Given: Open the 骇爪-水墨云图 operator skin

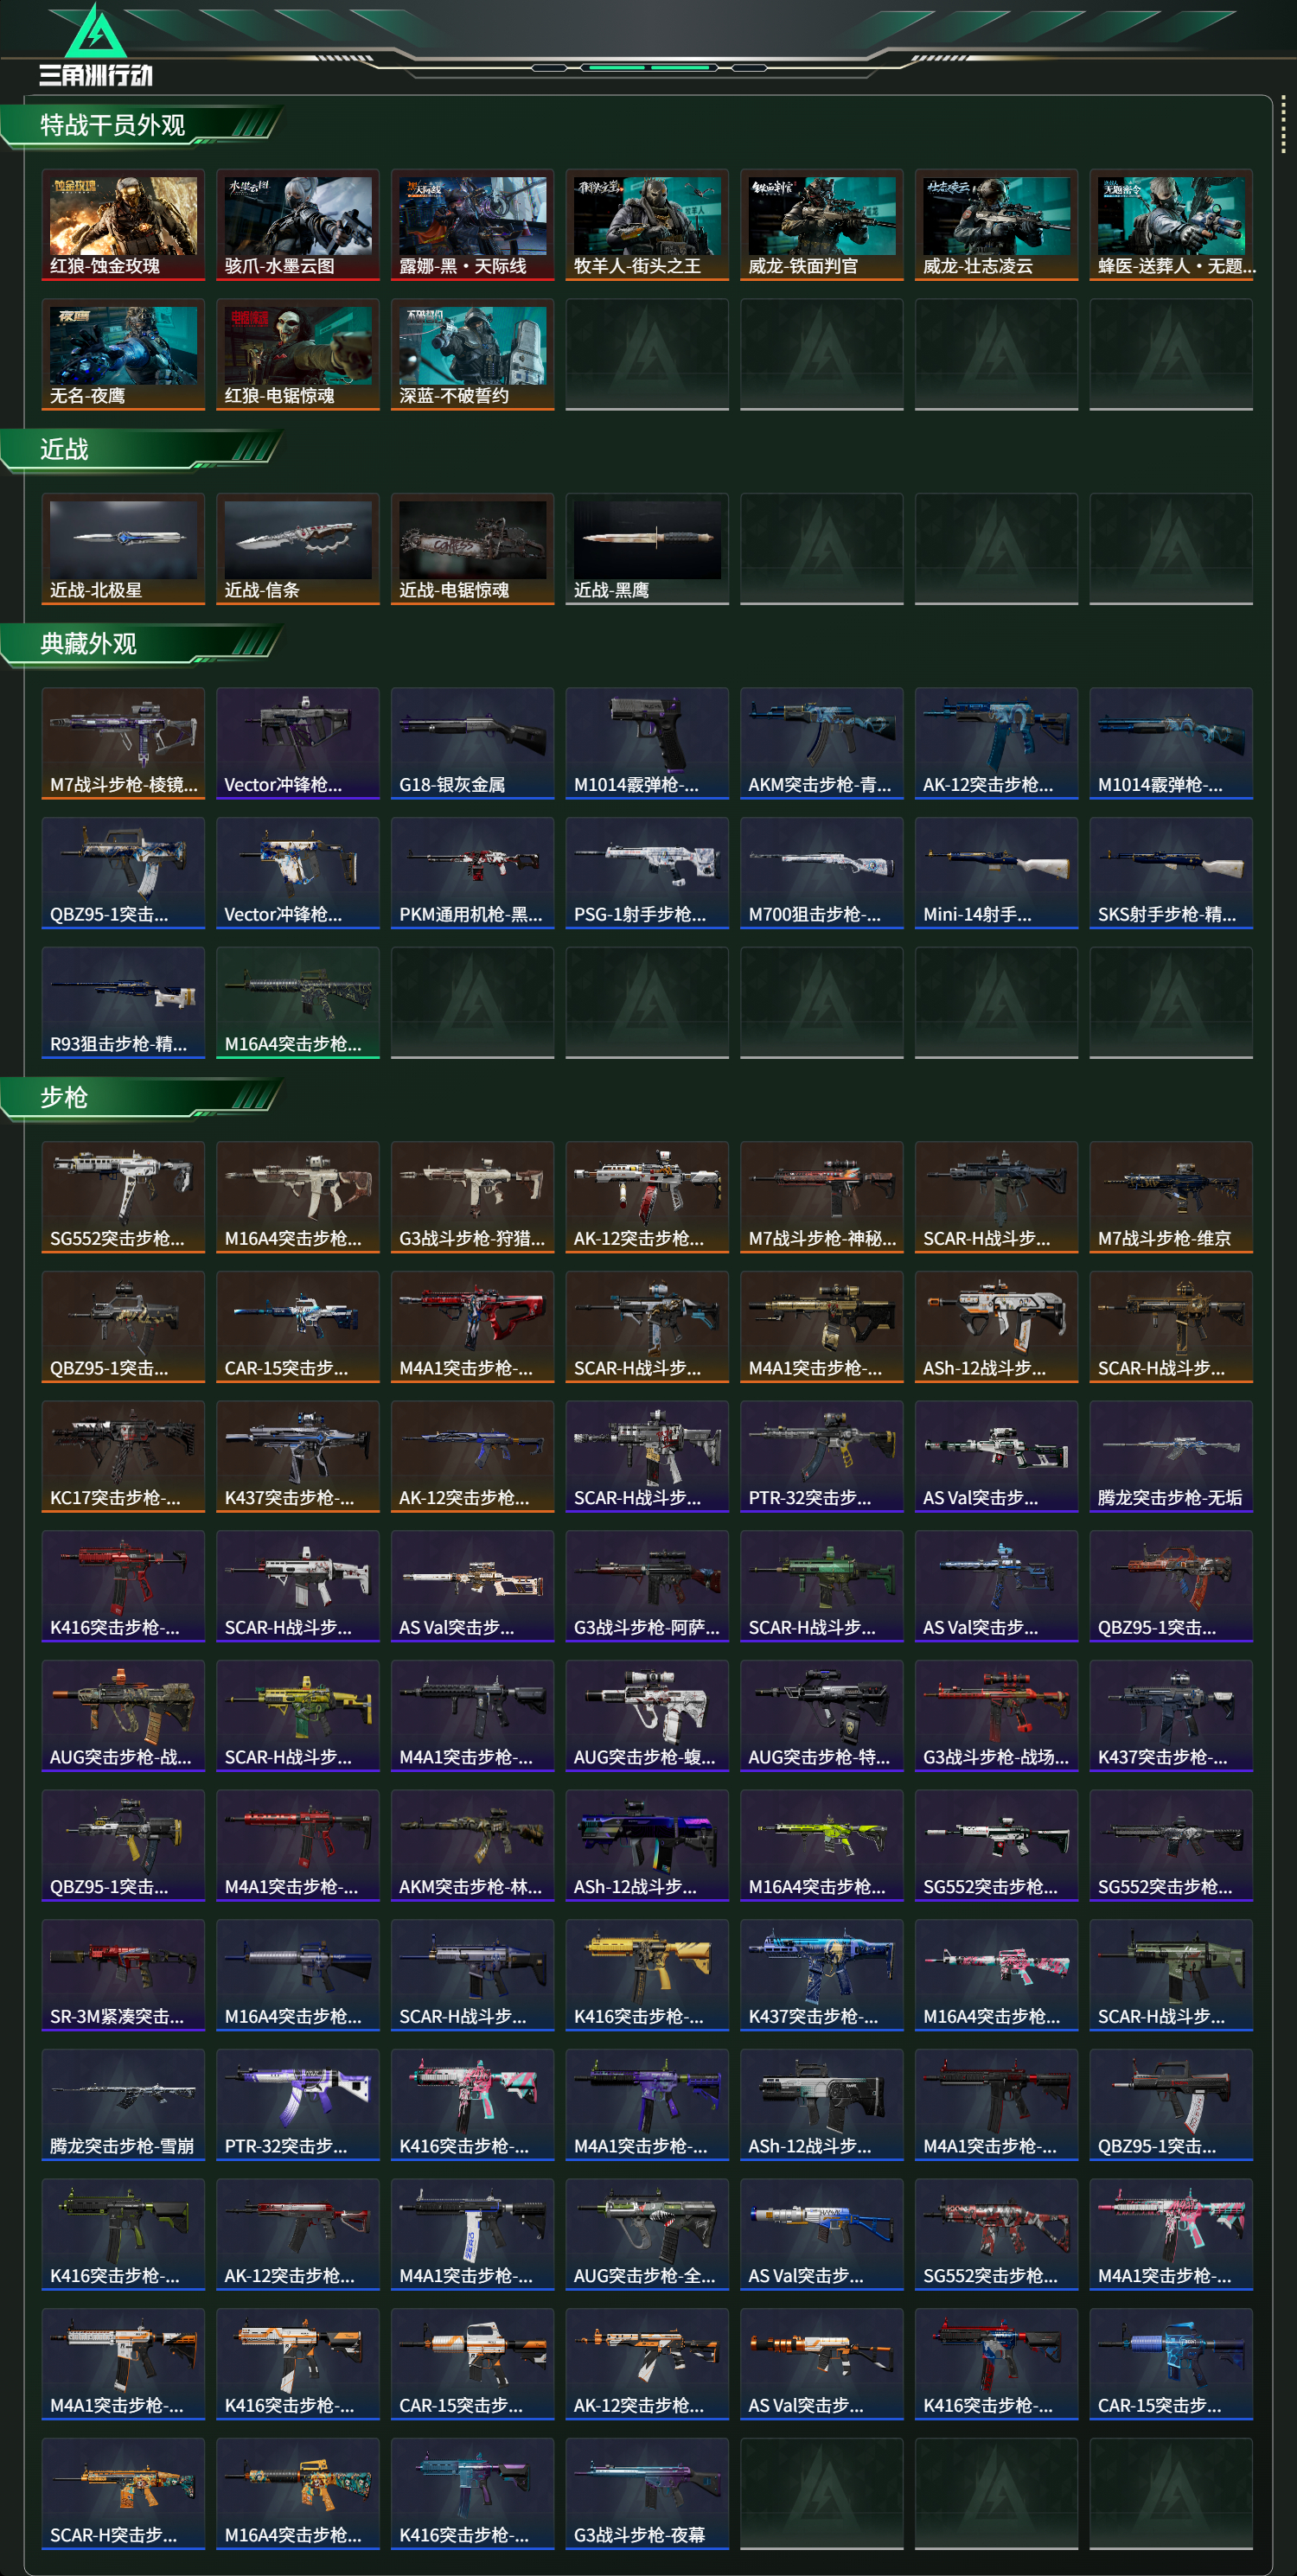Looking at the screenshot, I should pyautogui.click(x=298, y=225).
